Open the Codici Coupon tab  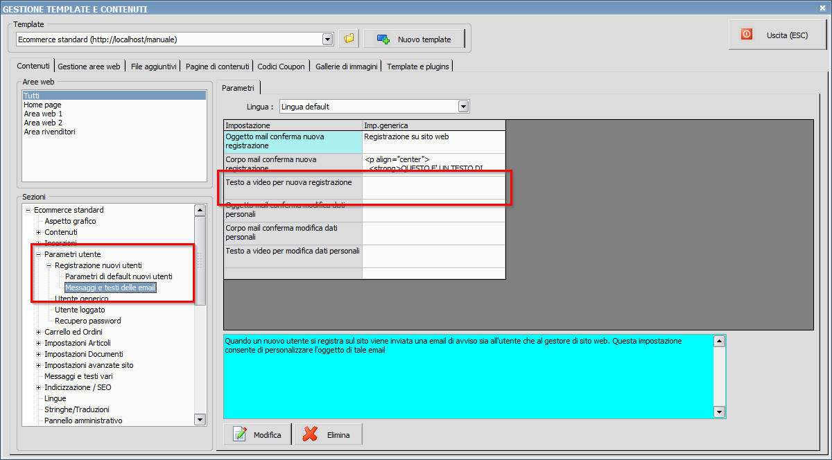[281, 67]
